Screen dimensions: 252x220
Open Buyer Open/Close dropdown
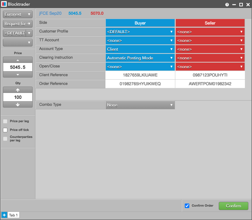(140, 67)
